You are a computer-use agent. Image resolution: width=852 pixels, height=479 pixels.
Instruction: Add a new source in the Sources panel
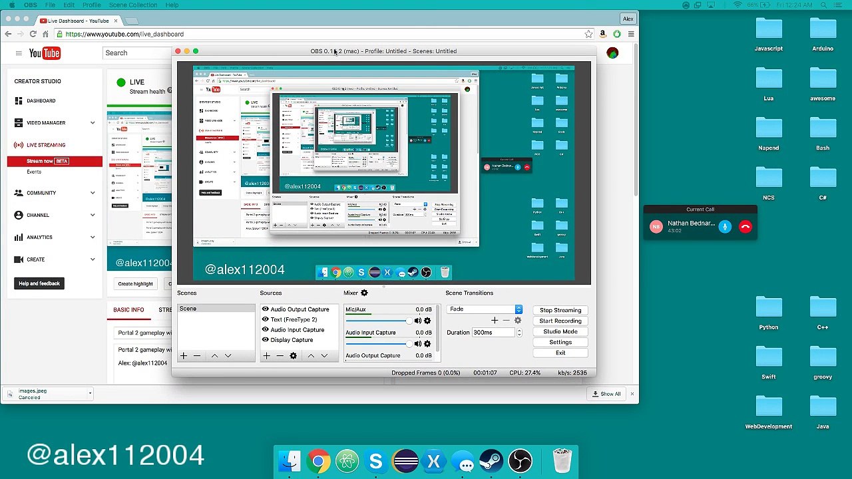click(266, 356)
